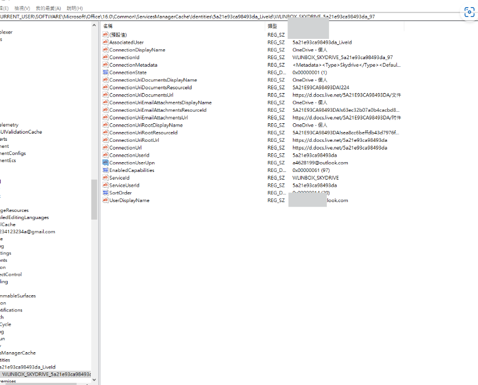Click the string icon beside ConnectionDisplayName

pos(106,50)
